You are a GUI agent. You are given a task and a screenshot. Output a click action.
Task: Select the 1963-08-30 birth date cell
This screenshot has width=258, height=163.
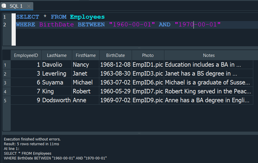coord(115,73)
